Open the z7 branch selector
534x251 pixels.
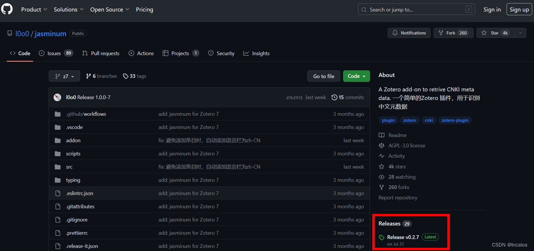65,76
